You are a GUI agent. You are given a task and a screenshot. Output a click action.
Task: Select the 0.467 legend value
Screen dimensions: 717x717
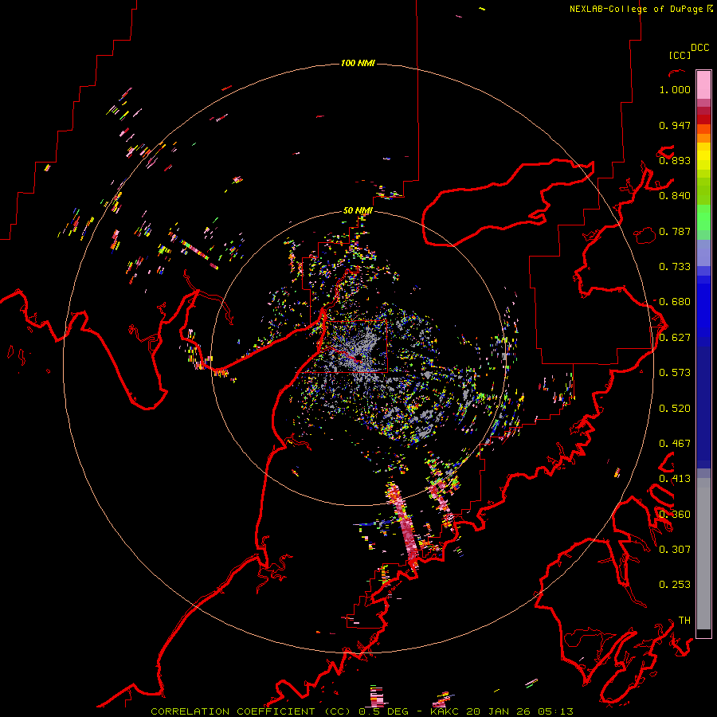(675, 444)
